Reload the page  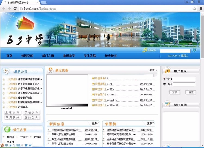pos(16,8)
